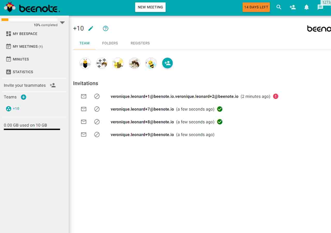Switch to the FOLDERS tab
Viewport: 331px width, 233px height.
pos(110,43)
